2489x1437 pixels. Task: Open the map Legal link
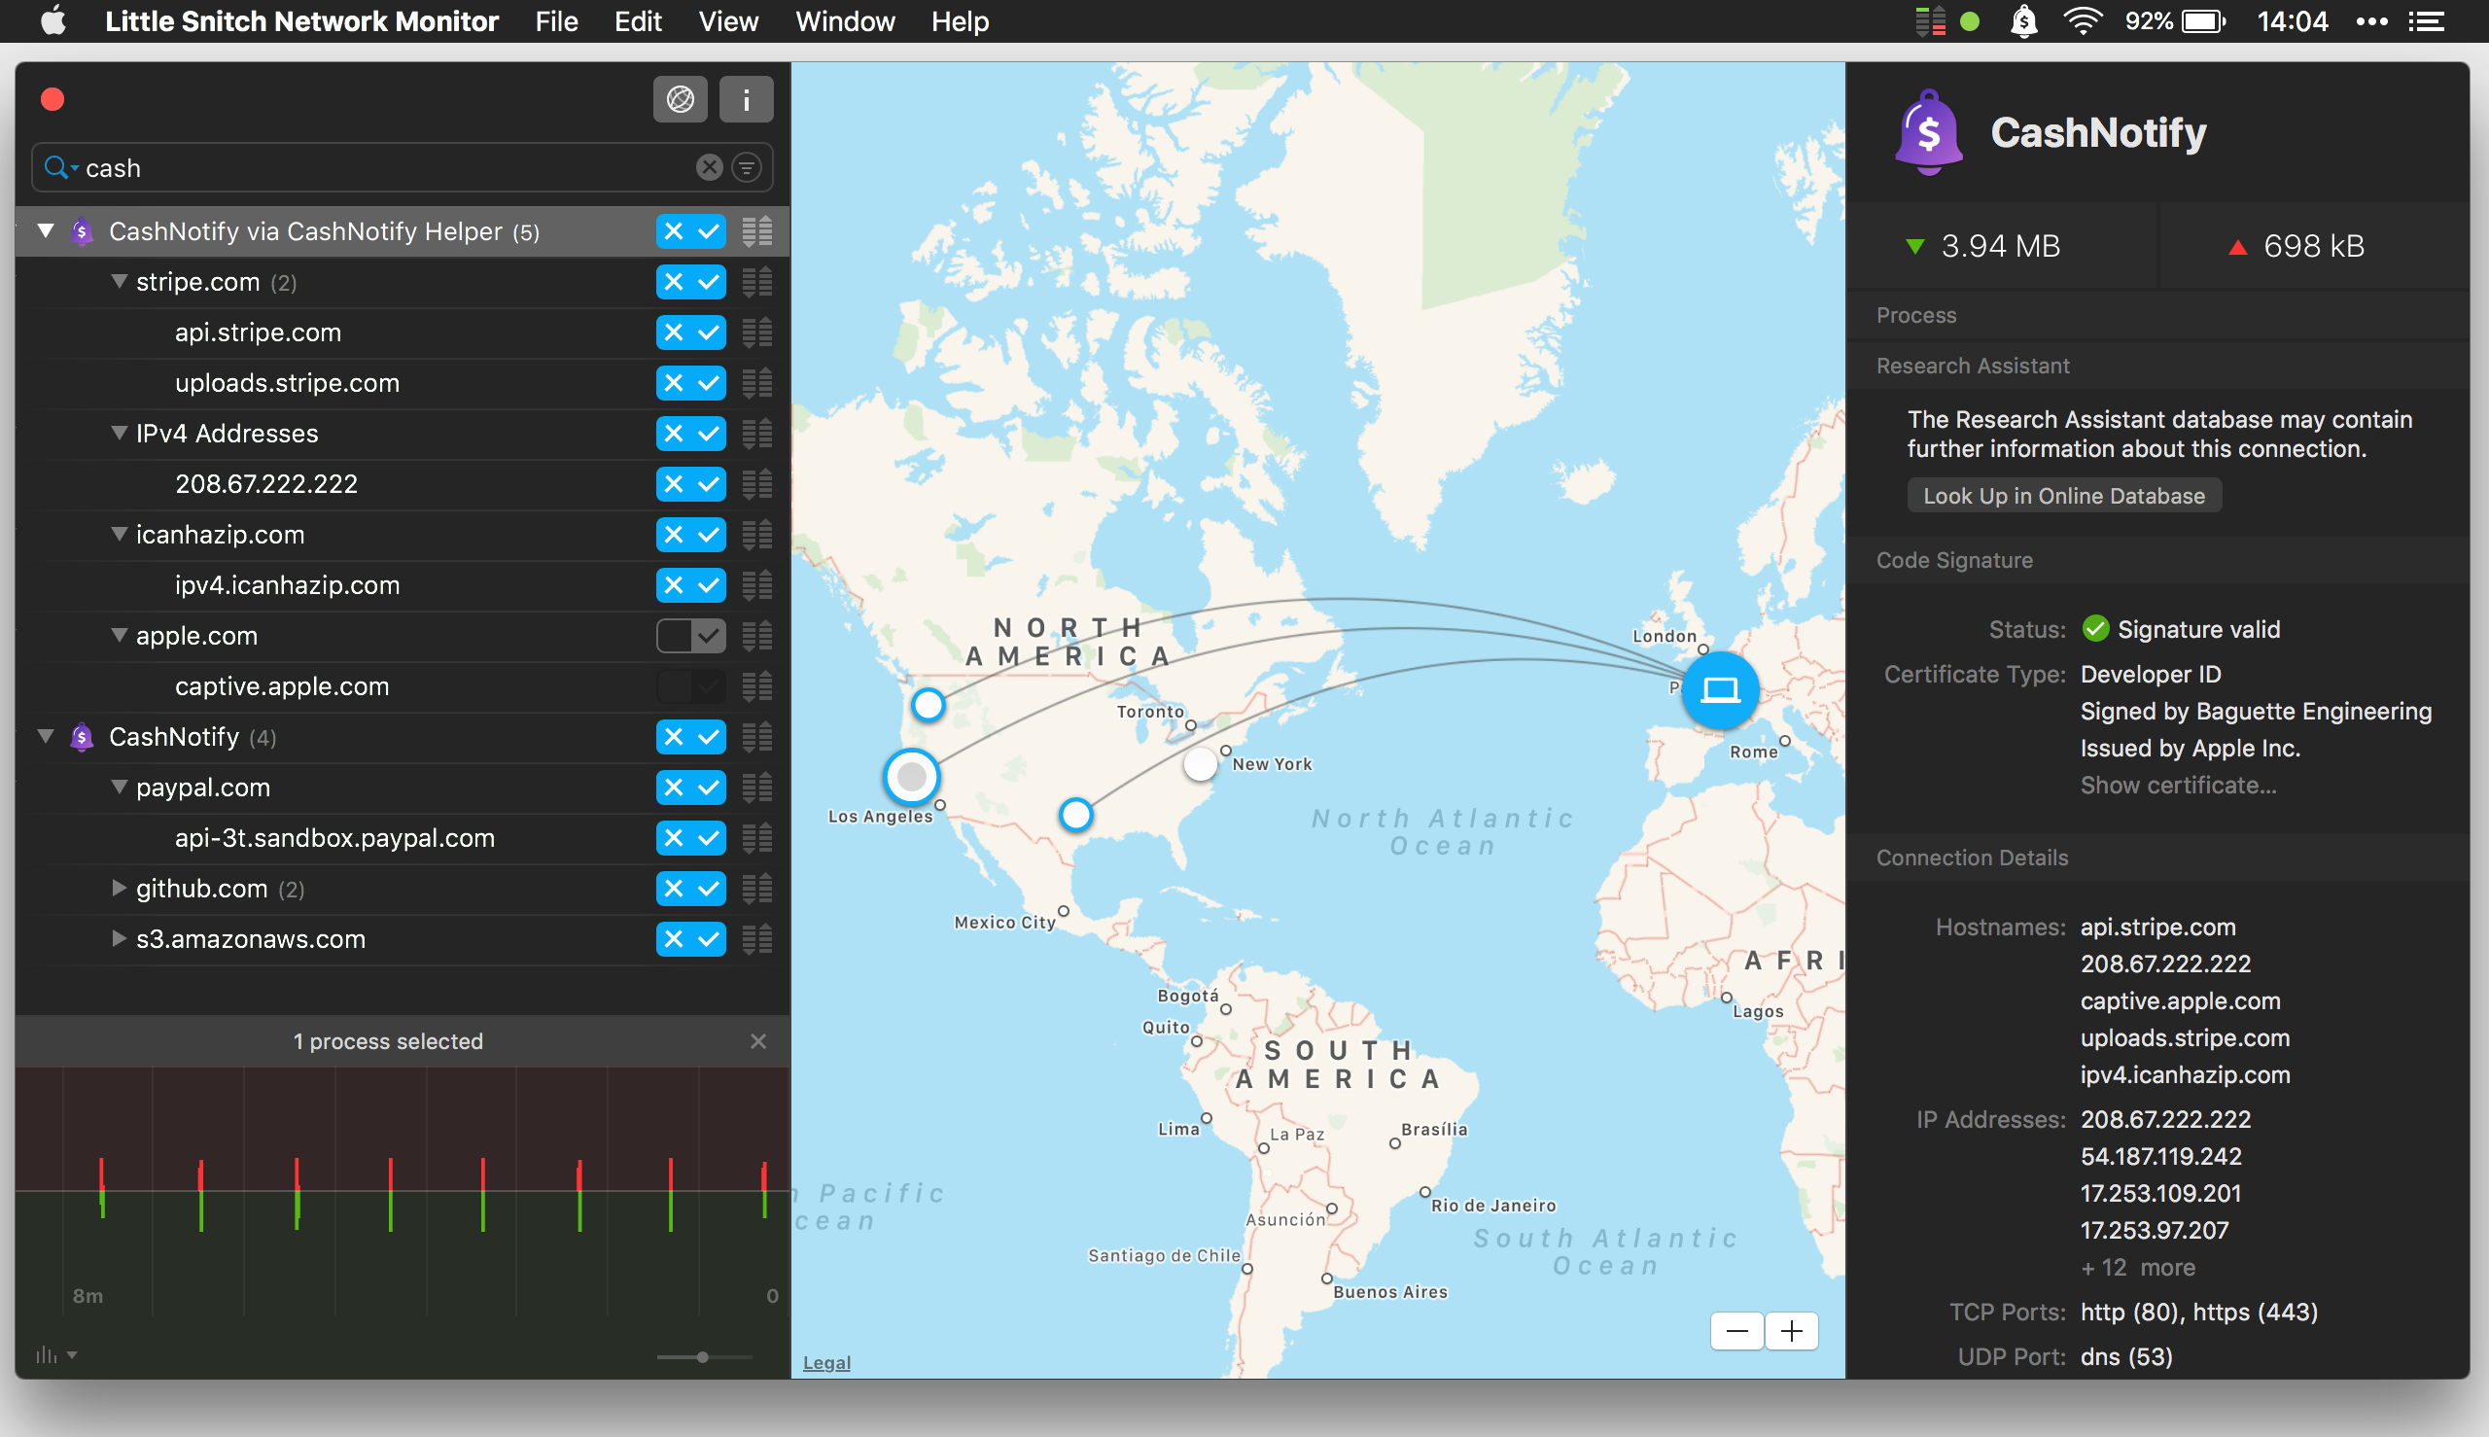coord(826,1363)
